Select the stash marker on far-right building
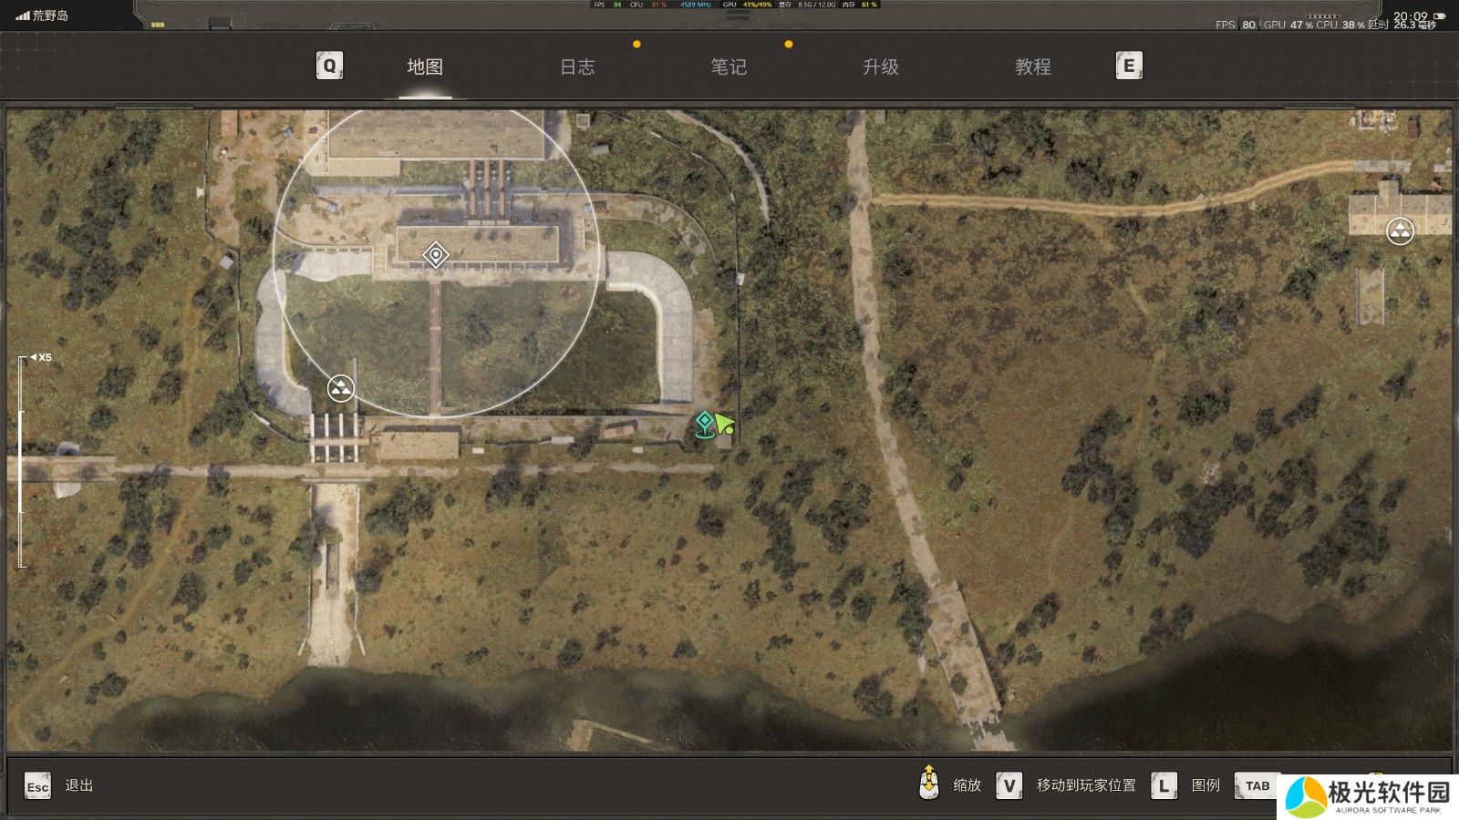The image size is (1459, 820). click(x=1400, y=231)
